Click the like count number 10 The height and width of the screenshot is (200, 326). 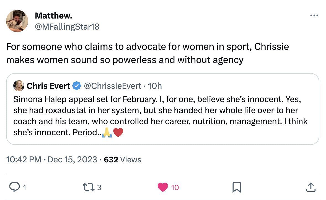pos(175,188)
